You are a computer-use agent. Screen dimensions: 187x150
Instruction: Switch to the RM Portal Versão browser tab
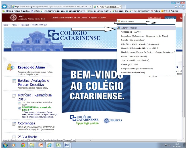108,7
